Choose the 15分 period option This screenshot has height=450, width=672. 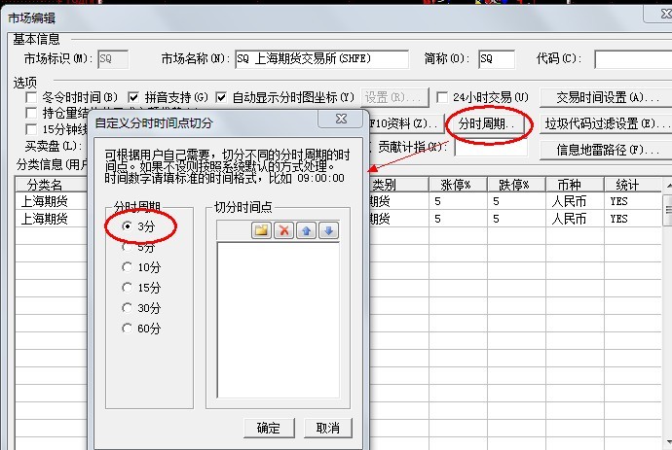click(x=127, y=288)
